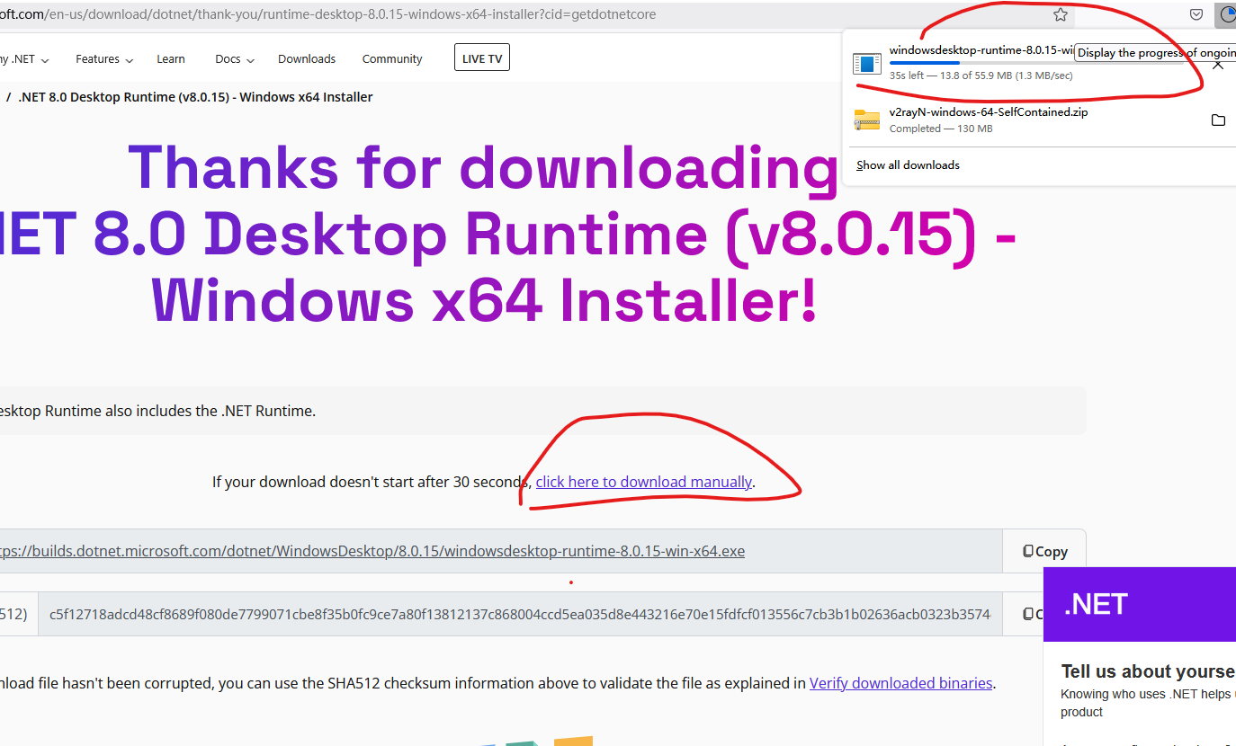
Task: Select the SHA512 checksum value field
Action: [520, 614]
